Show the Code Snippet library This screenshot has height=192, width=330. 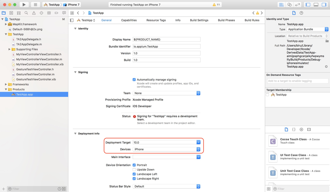(x=294, y=130)
